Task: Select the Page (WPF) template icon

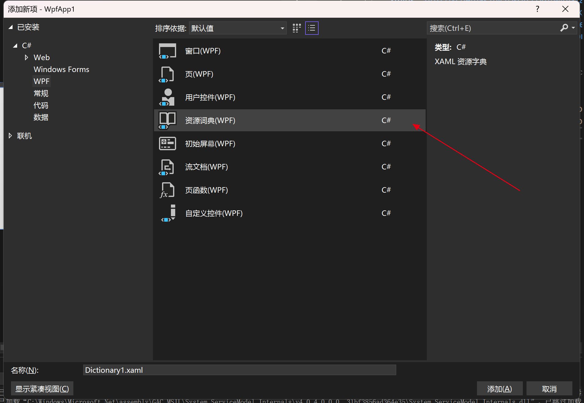Action: tap(167, 74)
